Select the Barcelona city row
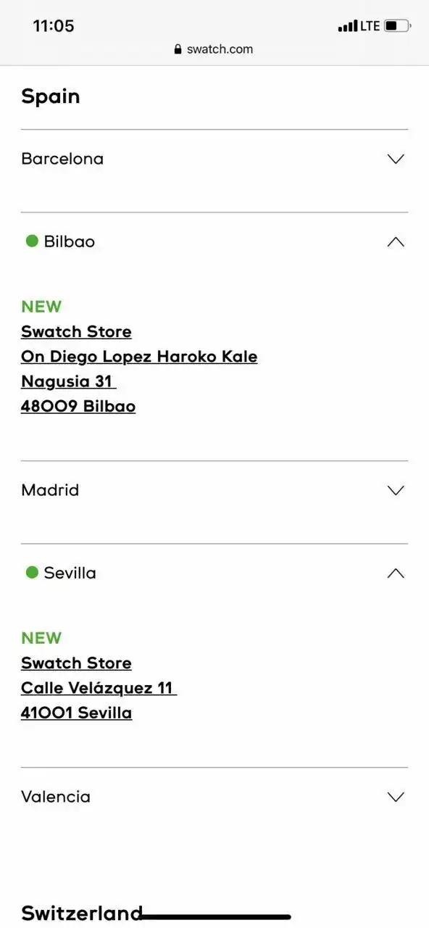 coord(214,159)
